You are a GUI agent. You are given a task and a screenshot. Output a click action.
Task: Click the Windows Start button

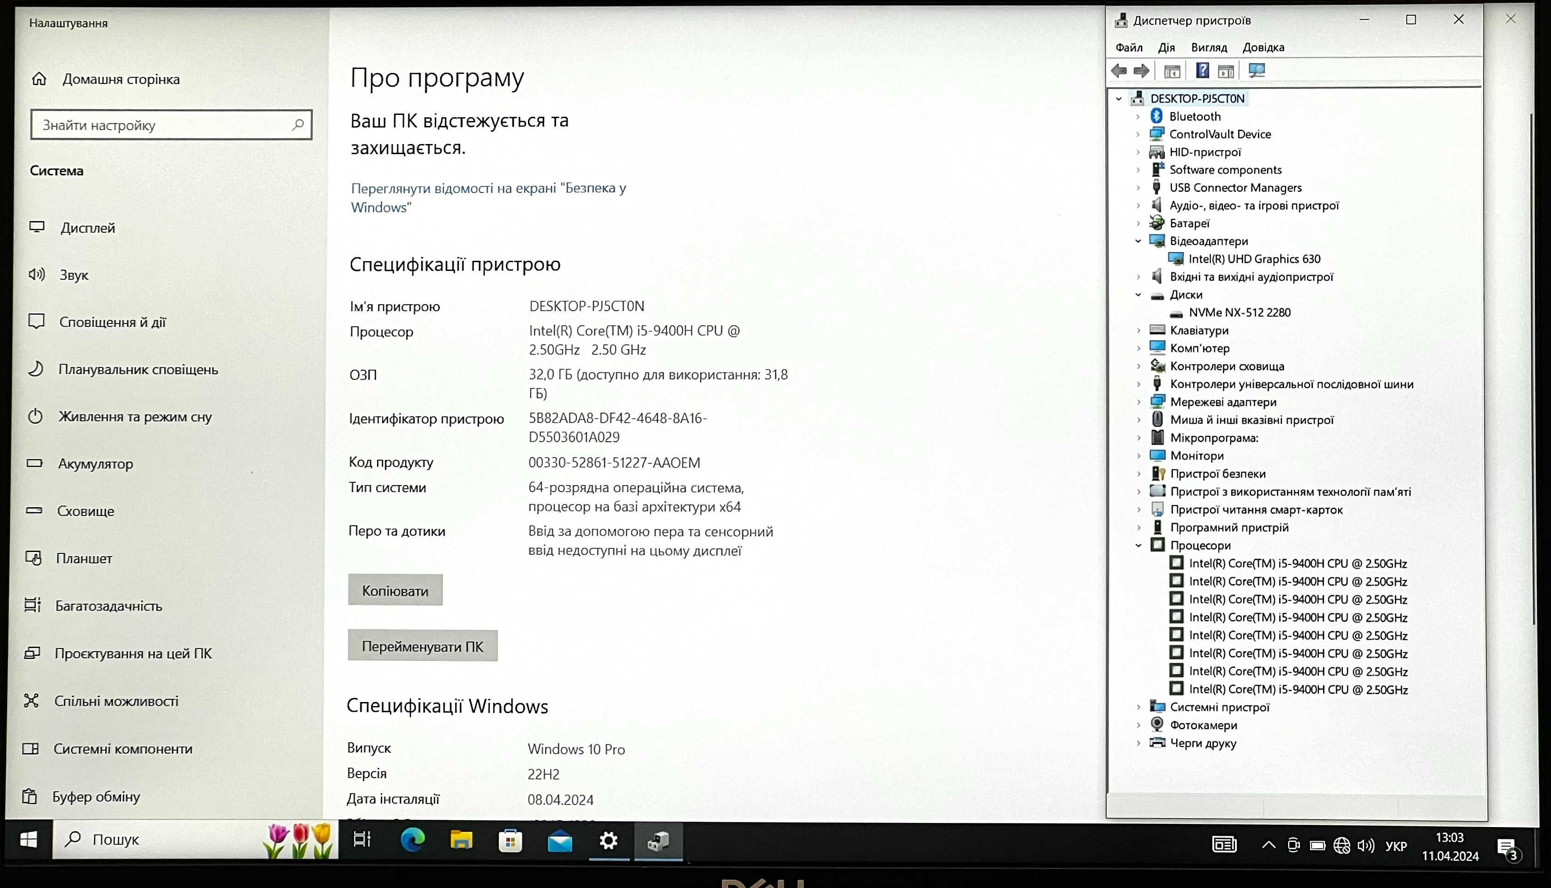(x=28, y=840)
